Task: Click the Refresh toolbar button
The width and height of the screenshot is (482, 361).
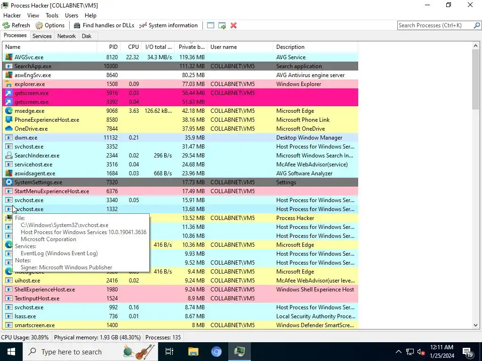Action: 16,25
